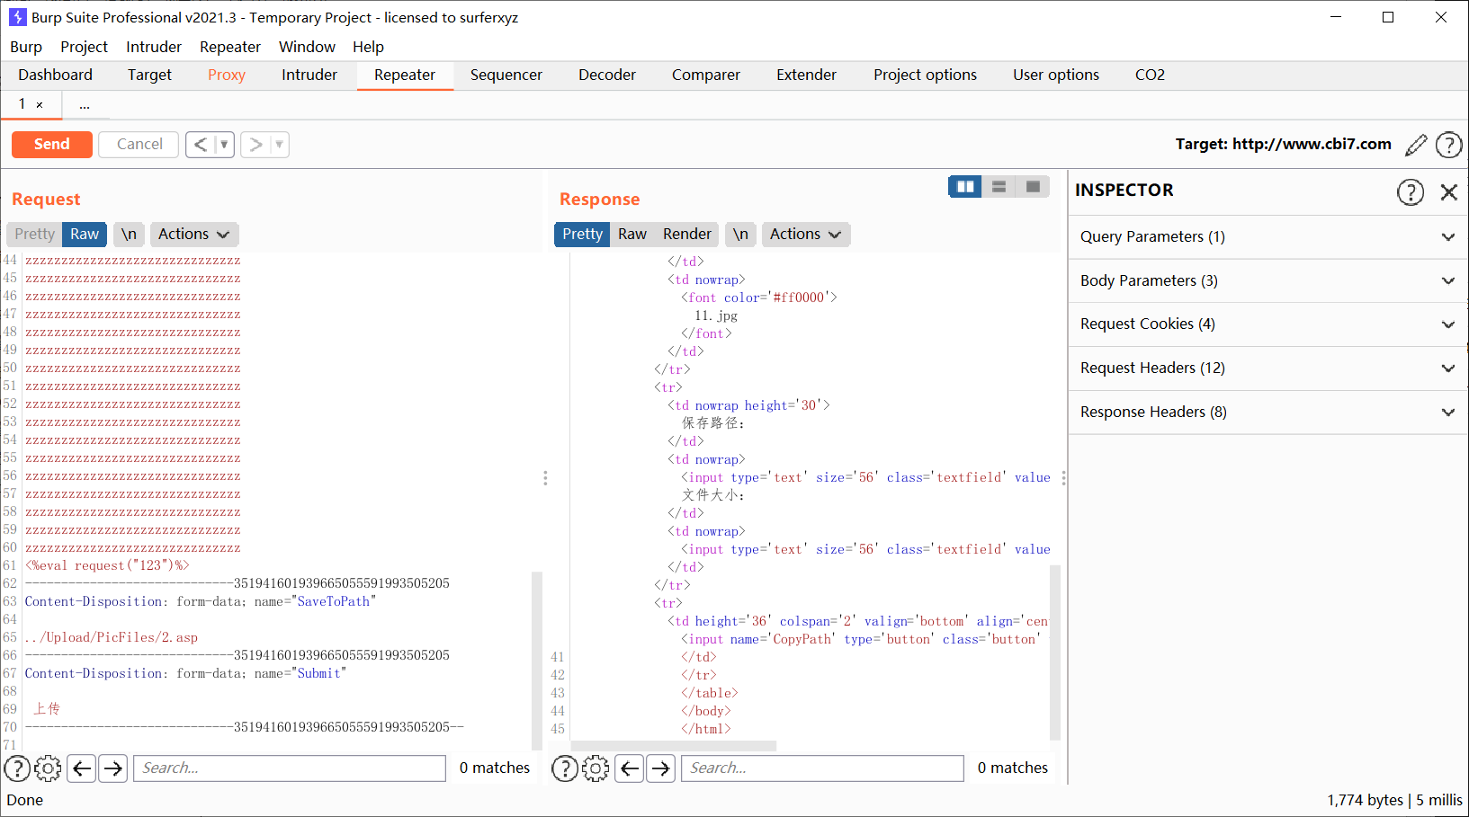This screenshot has width=1469, height=817.
Task: Go to next response search match
Action: (660, 768)
